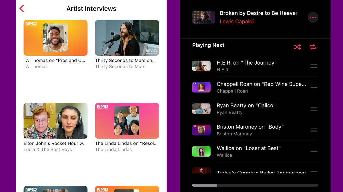Grab the reorder handle for Chappell Roan track
The height and width of the screenshot is (192, 343).
[x=314, y=87]
